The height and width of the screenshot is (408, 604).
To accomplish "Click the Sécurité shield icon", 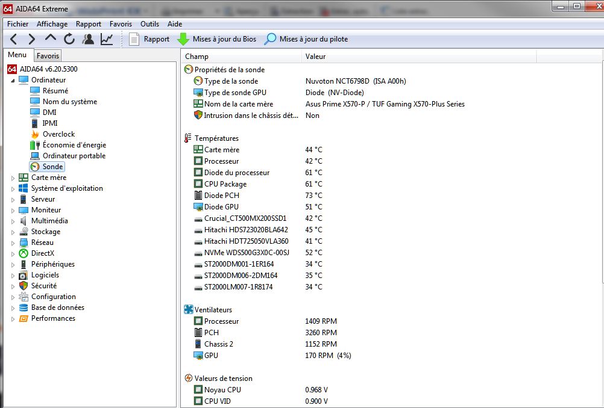I will (x=24, y=286).
